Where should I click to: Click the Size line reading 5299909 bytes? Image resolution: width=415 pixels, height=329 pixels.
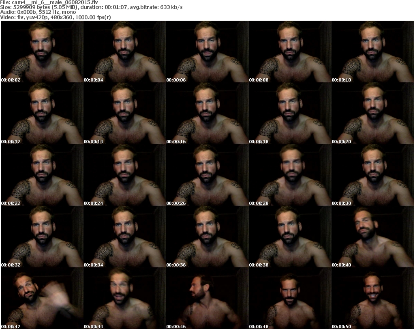[91, 7]
